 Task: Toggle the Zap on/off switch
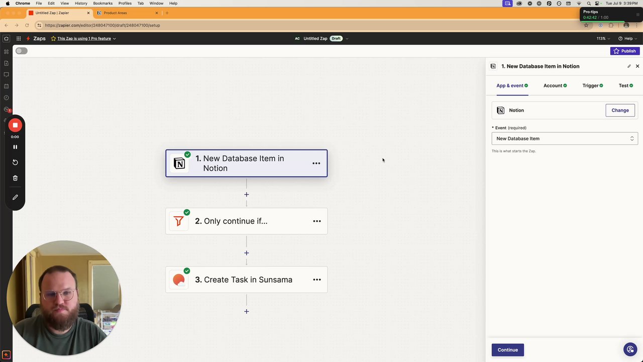pyautogui.click(x=21, y=51)
